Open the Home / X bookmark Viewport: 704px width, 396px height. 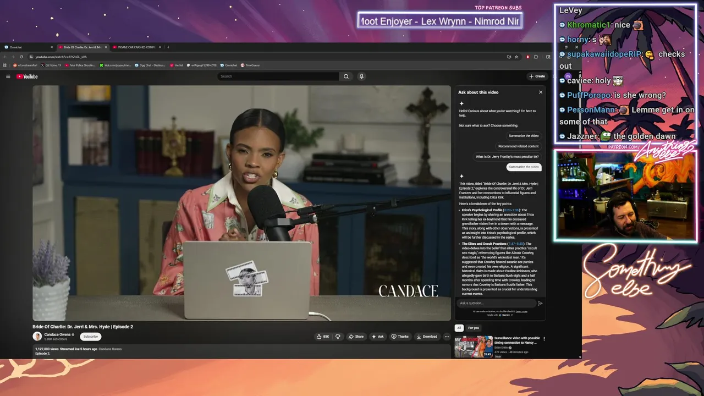coord(51,65)
